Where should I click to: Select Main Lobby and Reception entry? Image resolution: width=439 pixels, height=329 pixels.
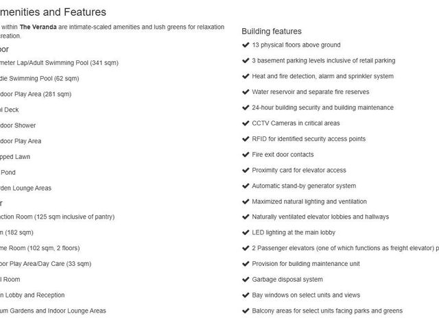32,295
